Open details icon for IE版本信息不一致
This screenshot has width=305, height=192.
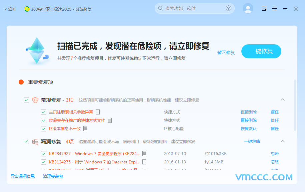pos(85,129)
